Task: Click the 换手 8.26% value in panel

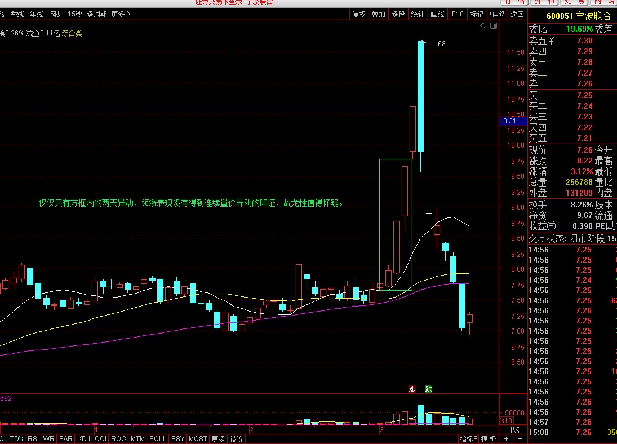Action: (582, 205)
